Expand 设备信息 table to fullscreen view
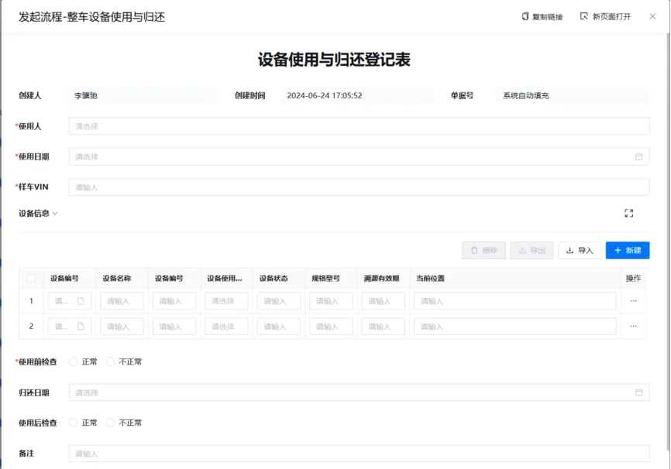This screenshot has width=671, height=469. (629, 213)
